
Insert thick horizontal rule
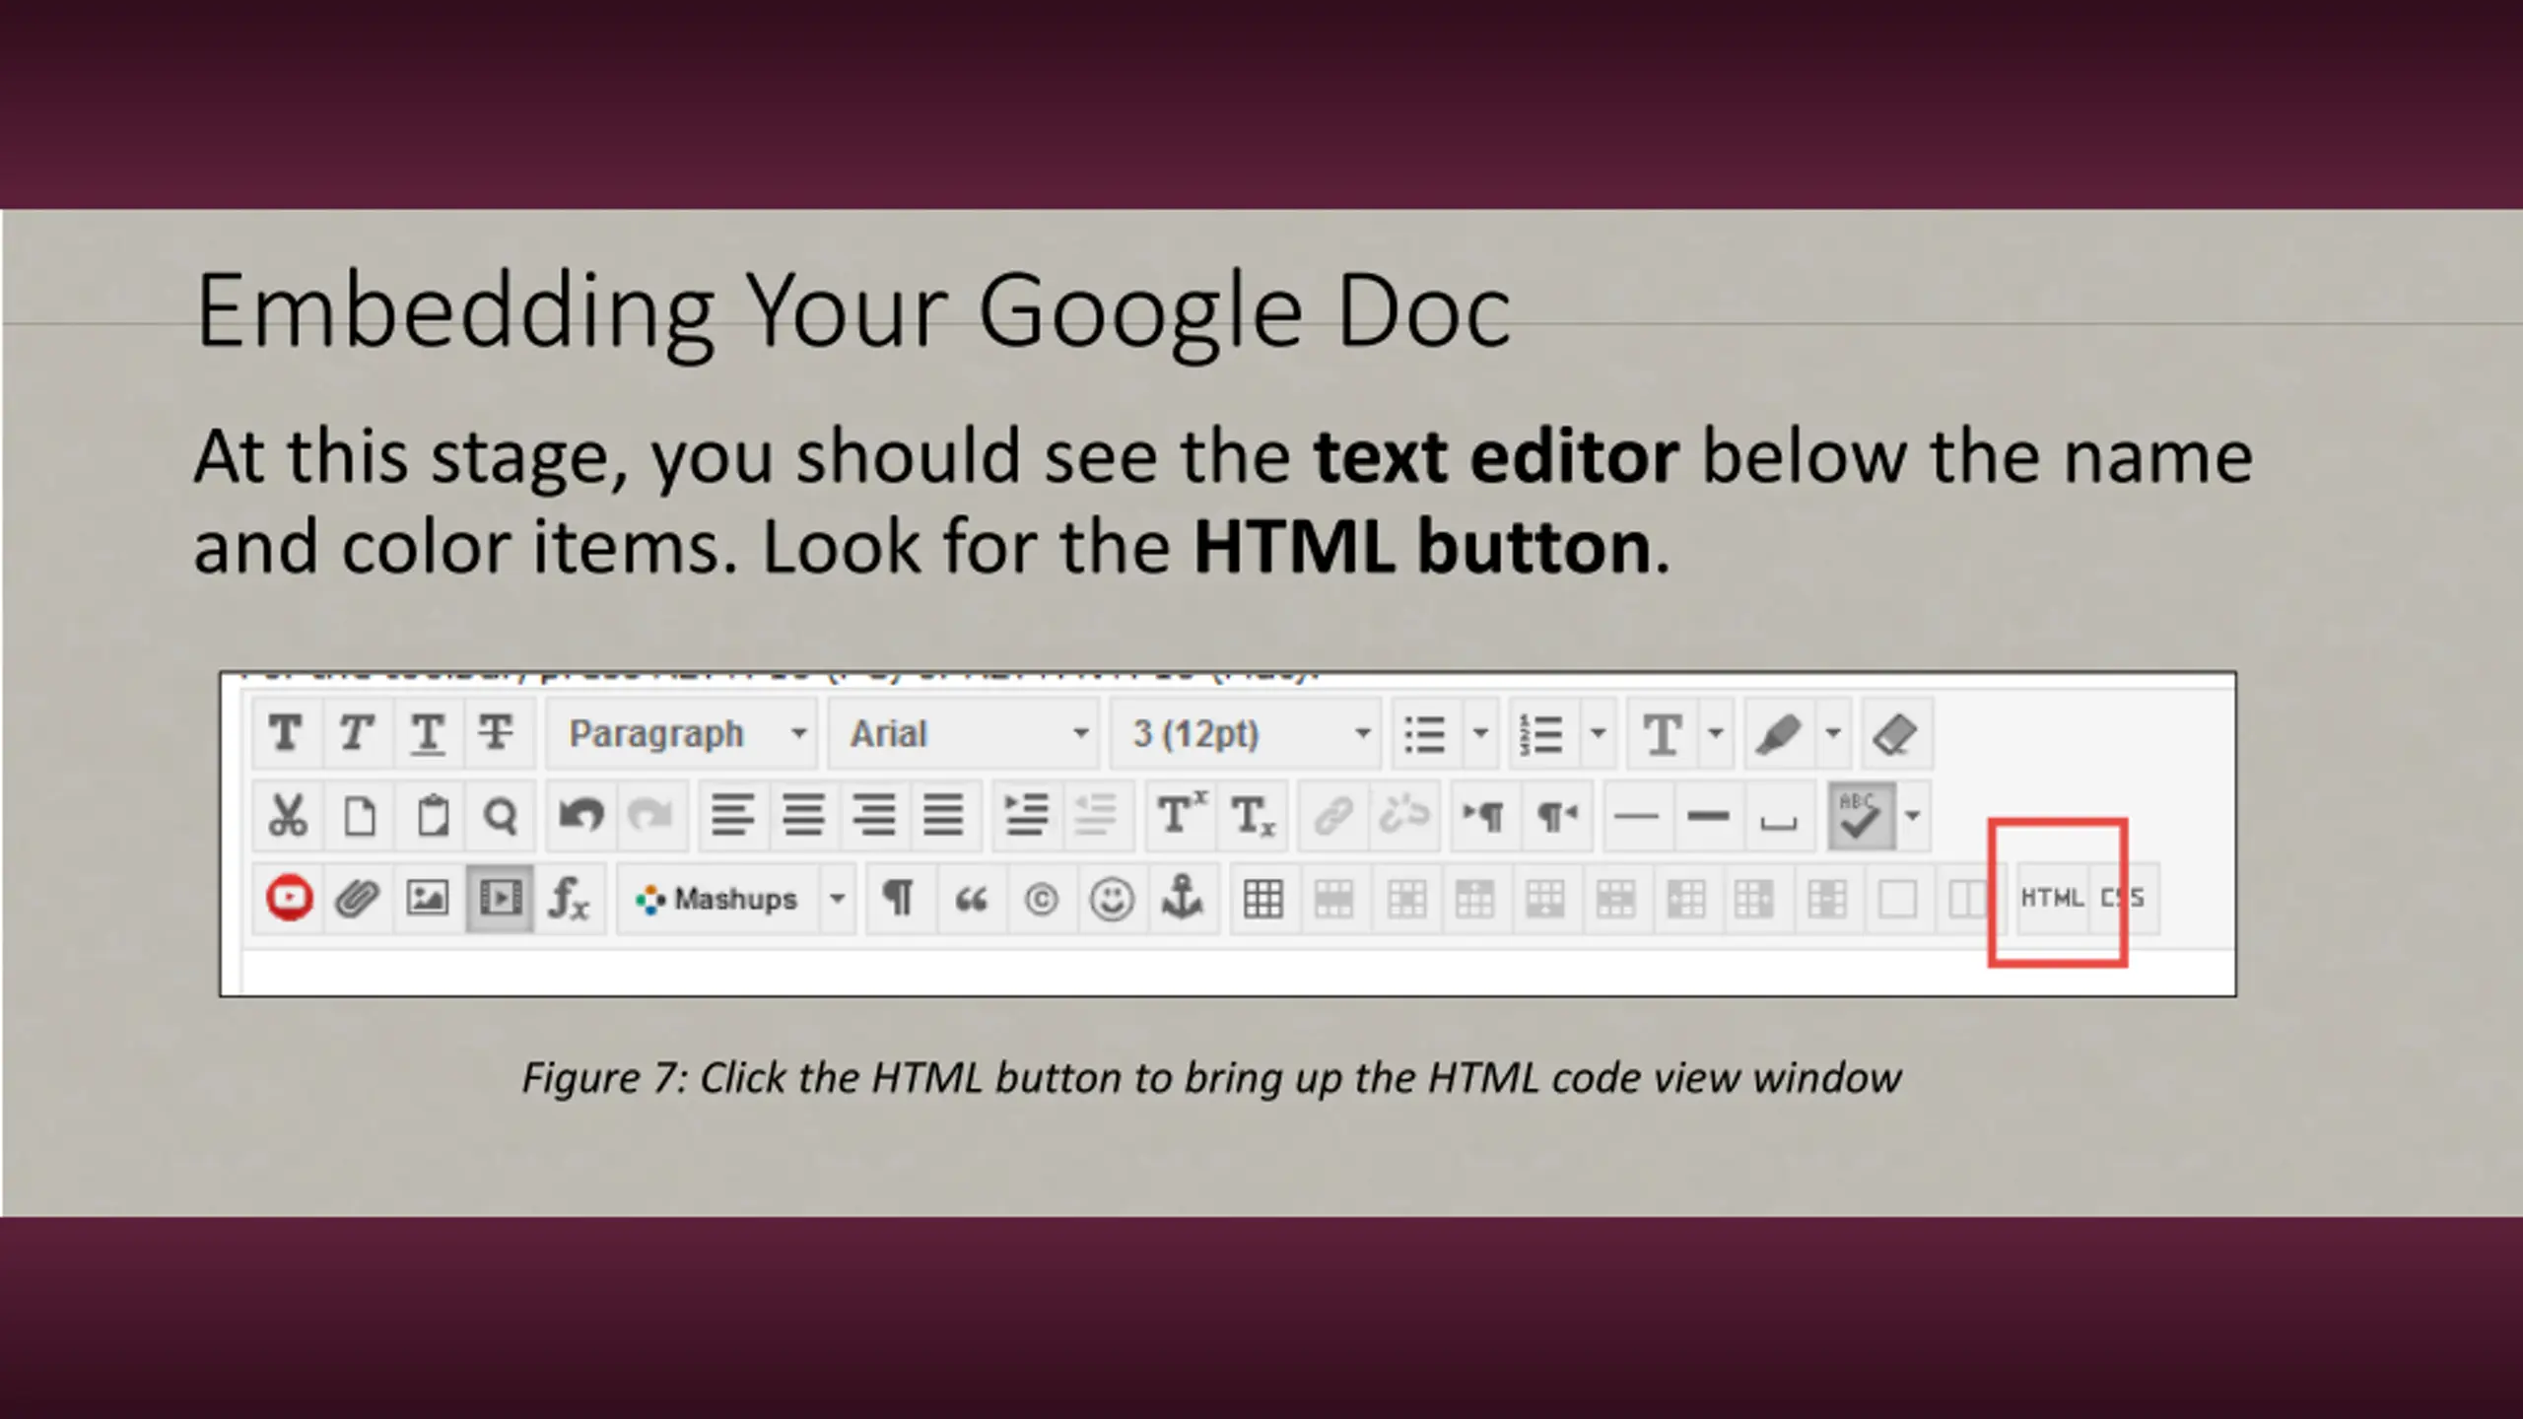(x=1708, y=816)
